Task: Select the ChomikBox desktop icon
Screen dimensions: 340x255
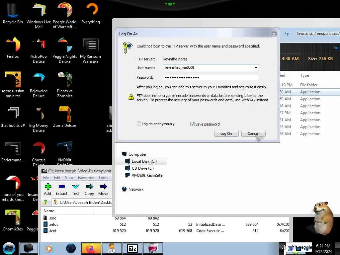Action: [x=13, y=220]
